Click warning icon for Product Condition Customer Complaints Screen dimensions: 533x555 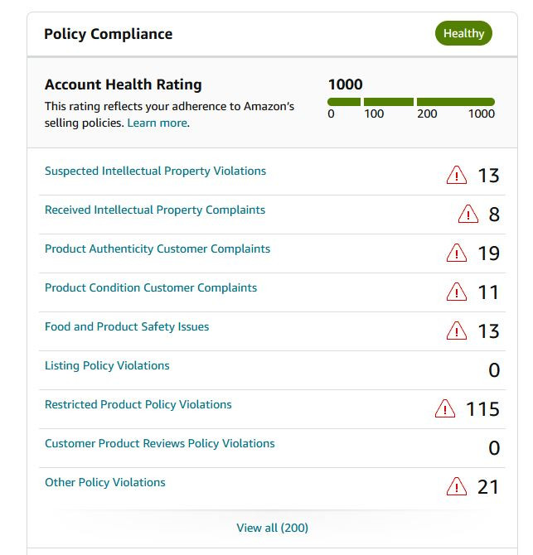coord(456,292)
